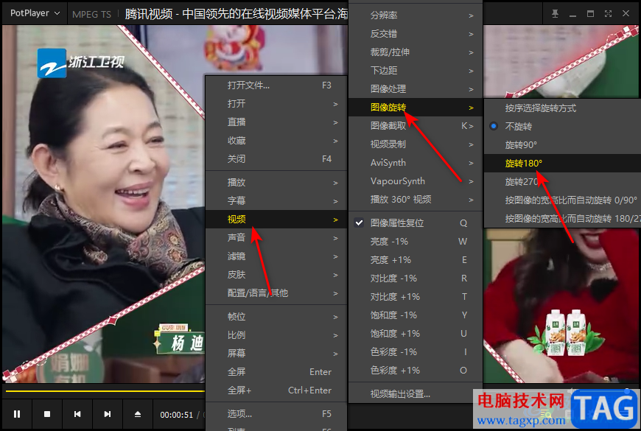The image size is (641, 431).
Task: Click 全屏 Enter menu entry
Action: tap(276, 372)
